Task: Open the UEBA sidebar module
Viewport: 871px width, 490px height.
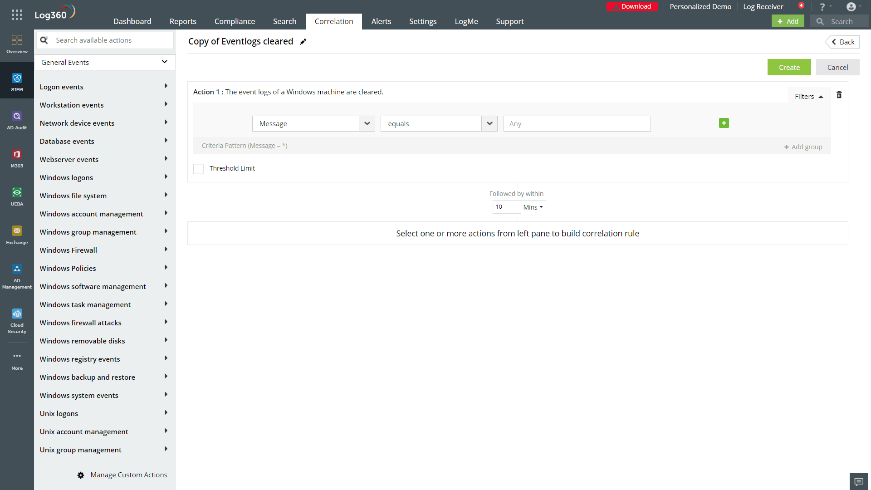Action: click(17, 196)
